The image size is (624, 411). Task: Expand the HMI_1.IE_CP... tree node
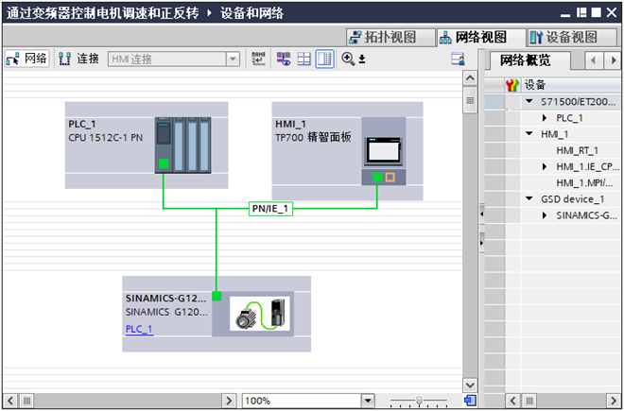tap(545, 166)
